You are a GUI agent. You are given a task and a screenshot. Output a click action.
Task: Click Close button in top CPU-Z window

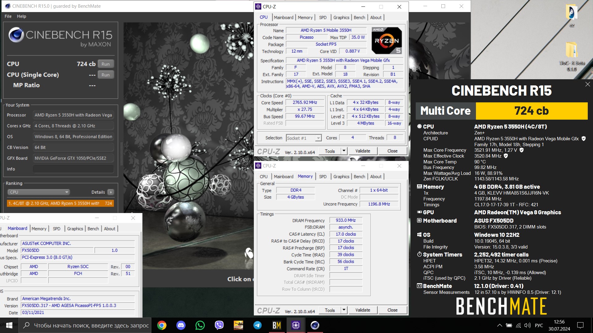point(393,151)
